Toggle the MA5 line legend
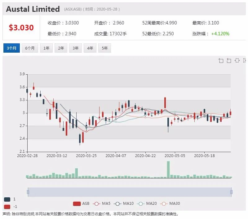248x219 pixels. point(101,204)
